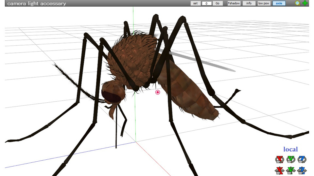Viewport: 314px width, 176px height.
Task: Click the magnifier zoom view icon
Action: point(297,3)
